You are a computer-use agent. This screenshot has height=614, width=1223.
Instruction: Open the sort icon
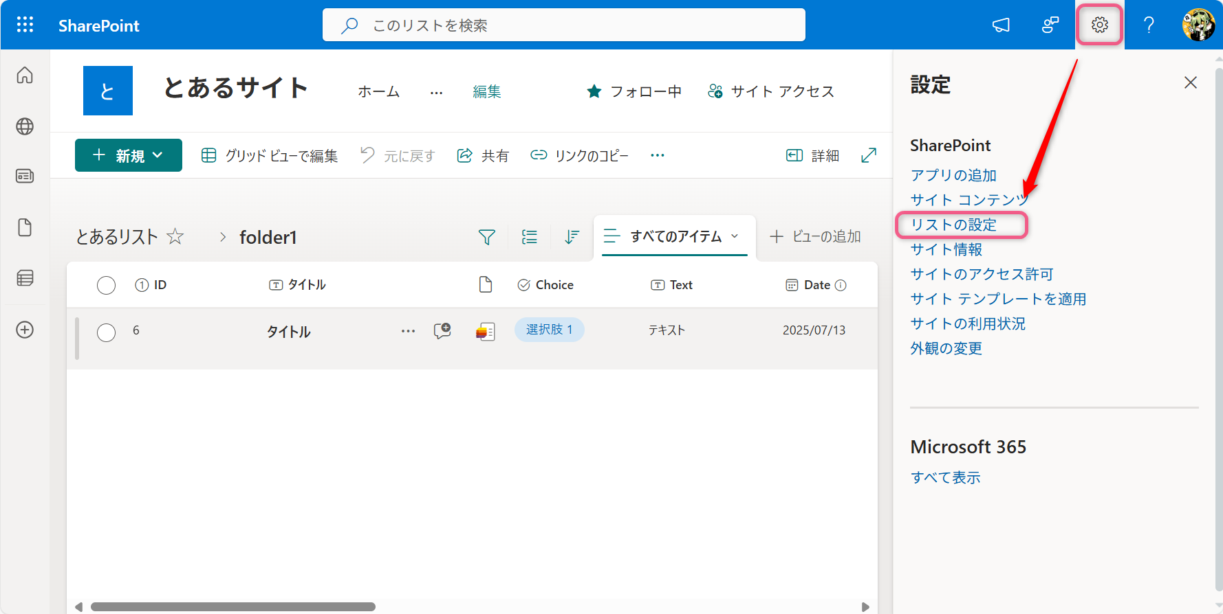coord(572,237)
